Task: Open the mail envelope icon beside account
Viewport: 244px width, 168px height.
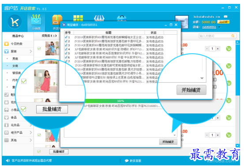Action: tap(225, 17)
